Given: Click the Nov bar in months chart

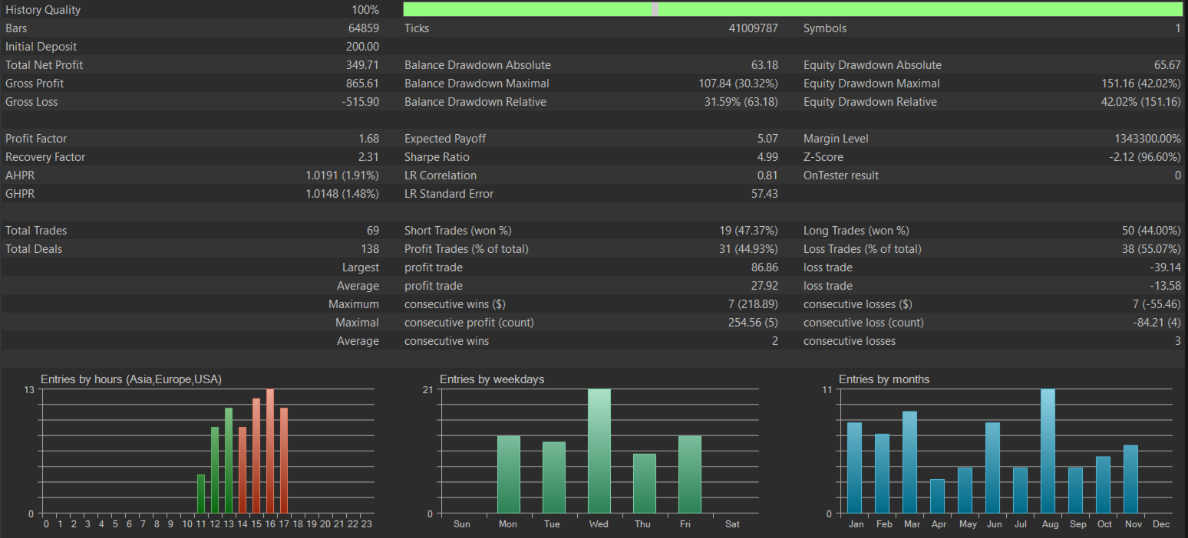Looking at the screenshot, I should pyautogui.click(x=1130, y=479).
